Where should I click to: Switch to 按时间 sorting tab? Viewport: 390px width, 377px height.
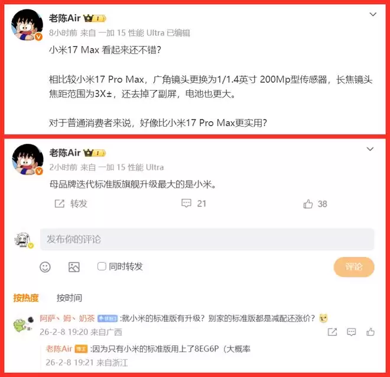[69, 298]
